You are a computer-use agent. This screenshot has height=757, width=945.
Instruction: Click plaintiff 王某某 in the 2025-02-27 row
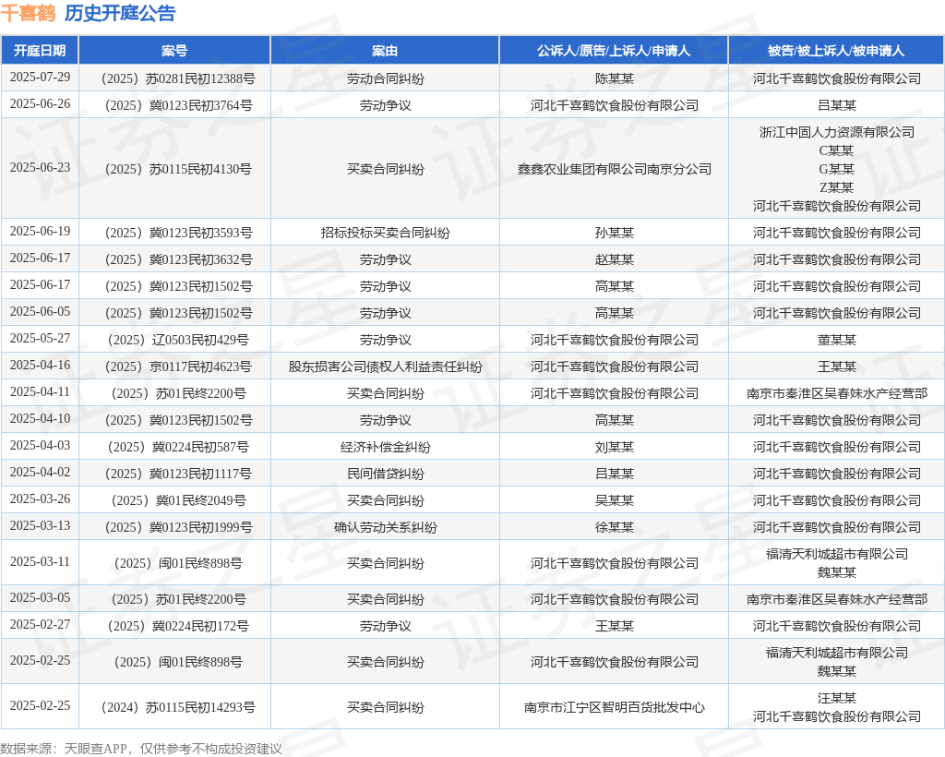click(x=614, y=626)
